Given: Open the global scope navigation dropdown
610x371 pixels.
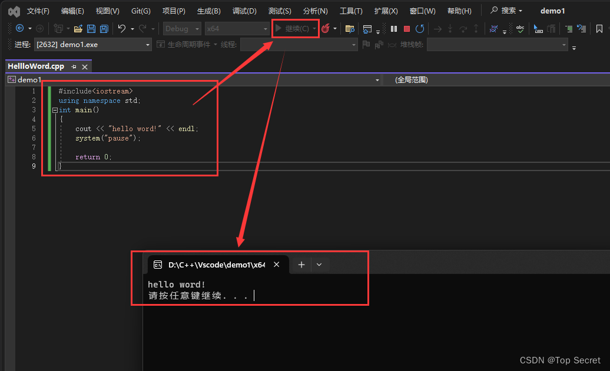Looking at the screenshot, I should pos(497,80).
